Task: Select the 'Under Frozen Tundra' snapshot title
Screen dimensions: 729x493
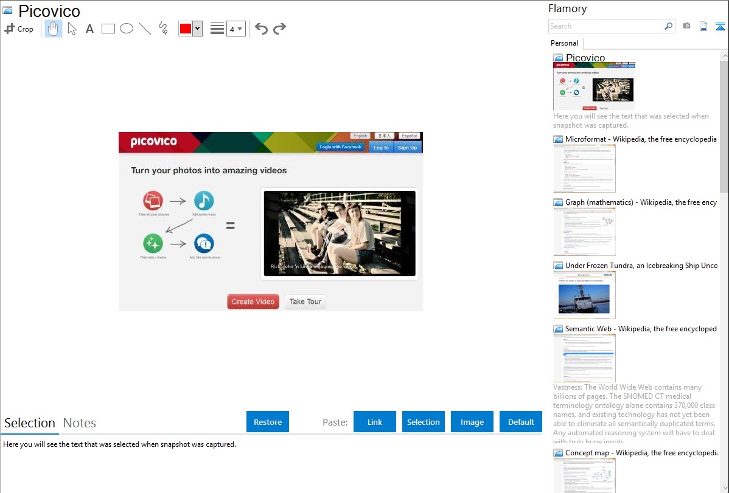Action: pos(641,265)
